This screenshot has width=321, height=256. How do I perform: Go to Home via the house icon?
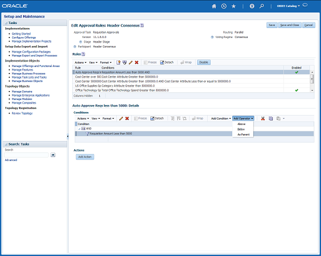[x=214, y=6]
